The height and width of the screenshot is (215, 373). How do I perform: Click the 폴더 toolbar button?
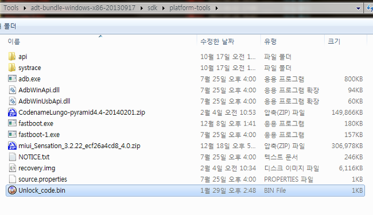pyautogui.click(x=10, y=26)
